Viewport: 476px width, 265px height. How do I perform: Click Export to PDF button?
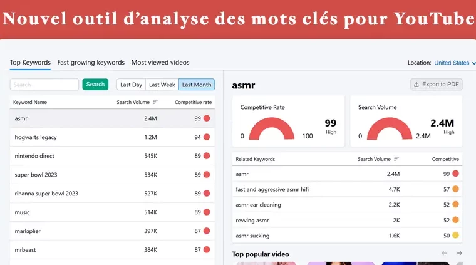coord(437,85)
